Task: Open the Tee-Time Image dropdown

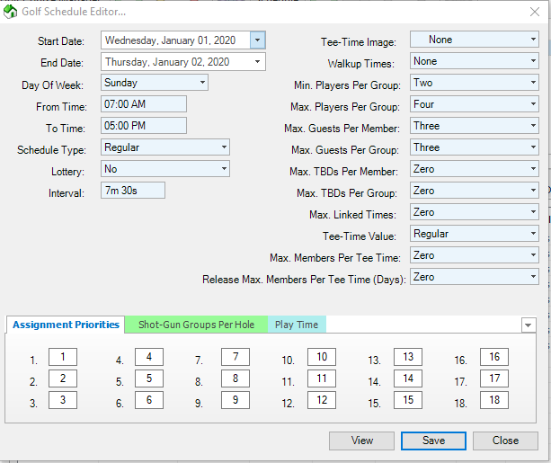Action: (532, 40)
